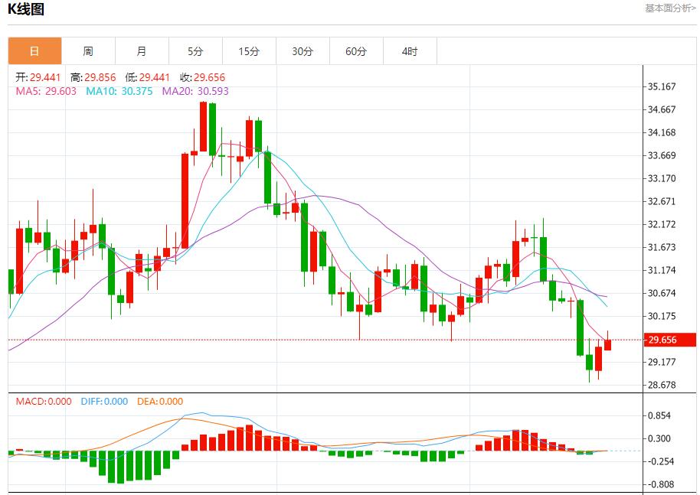Click the 35.167 price axis label
The image size is (700, 495).
(662, 86)
